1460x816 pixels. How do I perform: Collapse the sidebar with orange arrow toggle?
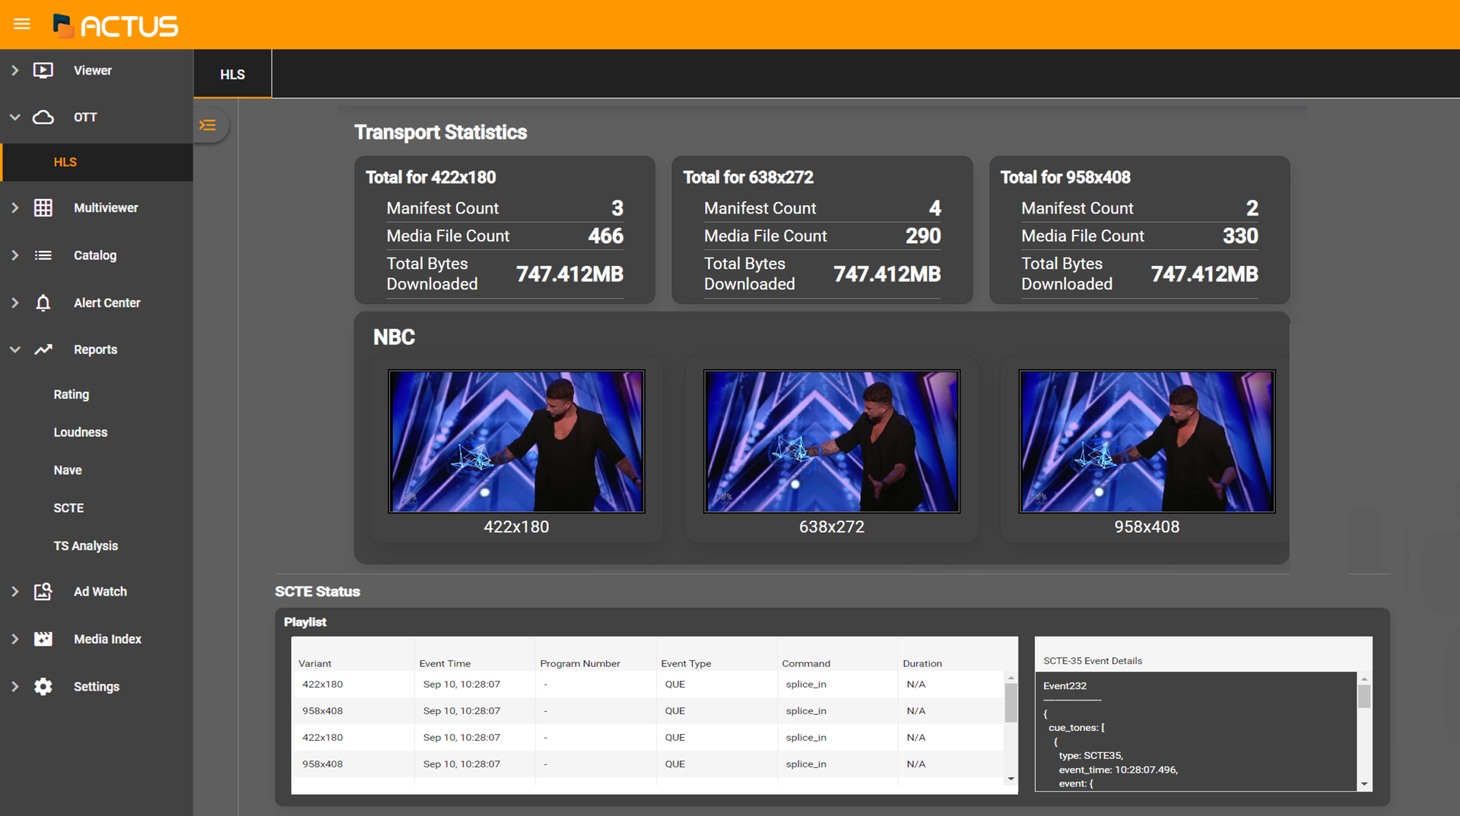click(x=209, y=125)
